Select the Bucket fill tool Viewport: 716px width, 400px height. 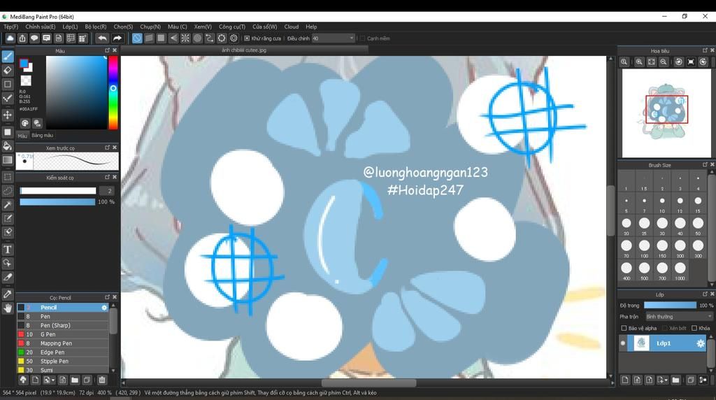click(x=8, y=146)
